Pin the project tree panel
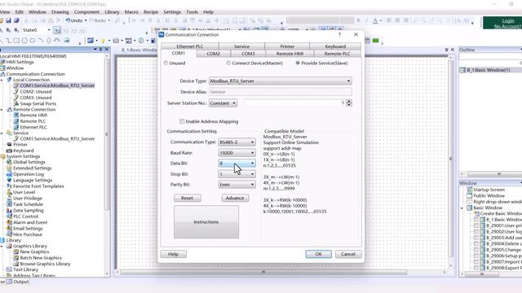This screenshot has height=293, width=522. click(100, 50)
